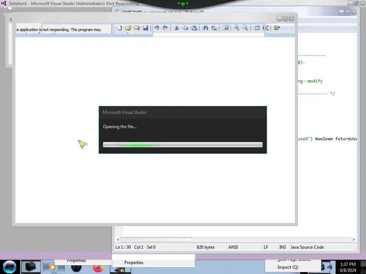Image resolution: width=366 pixels, height=274 pixels.
Task: Redo the edit using toolbar arrow
Action: (x=165, y=28)
